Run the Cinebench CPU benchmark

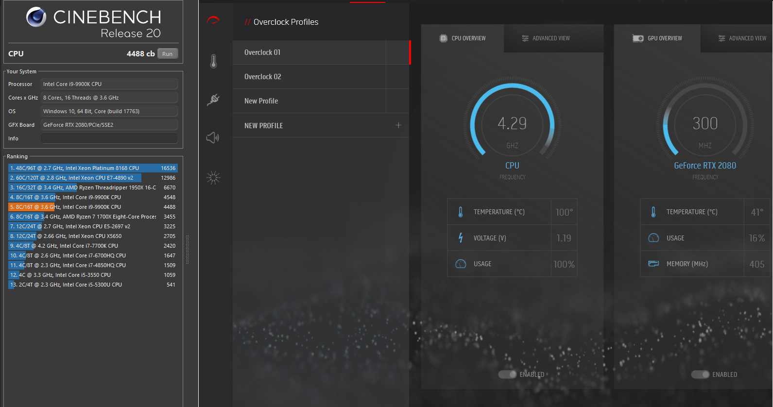(168, 54)
